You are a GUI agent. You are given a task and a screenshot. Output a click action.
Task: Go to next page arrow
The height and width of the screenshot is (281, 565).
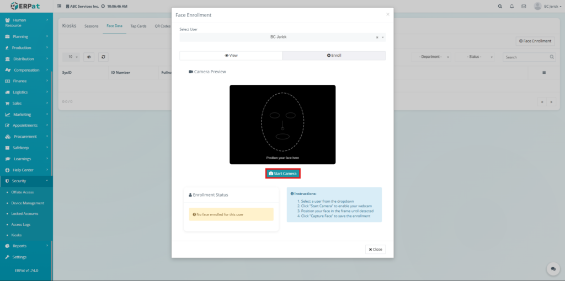point(551,102)
